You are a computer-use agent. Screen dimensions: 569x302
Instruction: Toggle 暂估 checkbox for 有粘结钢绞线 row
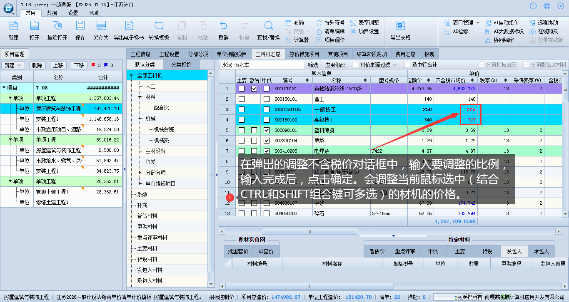pyautogui.click(x=254, y=89)
